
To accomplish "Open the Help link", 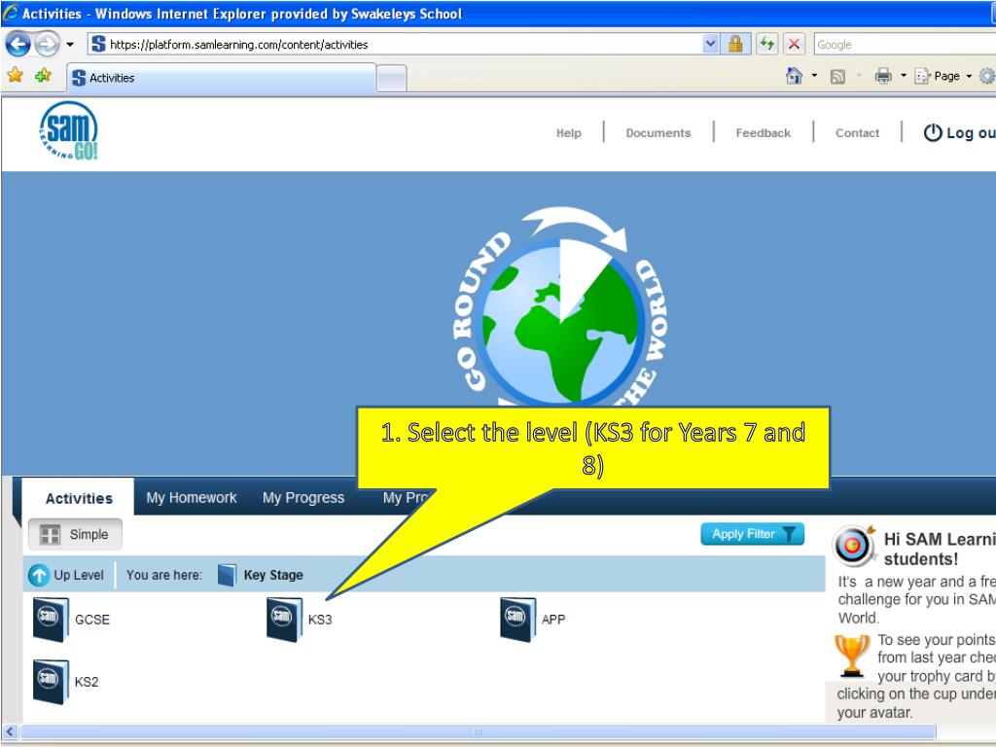I will pos(568,132).
